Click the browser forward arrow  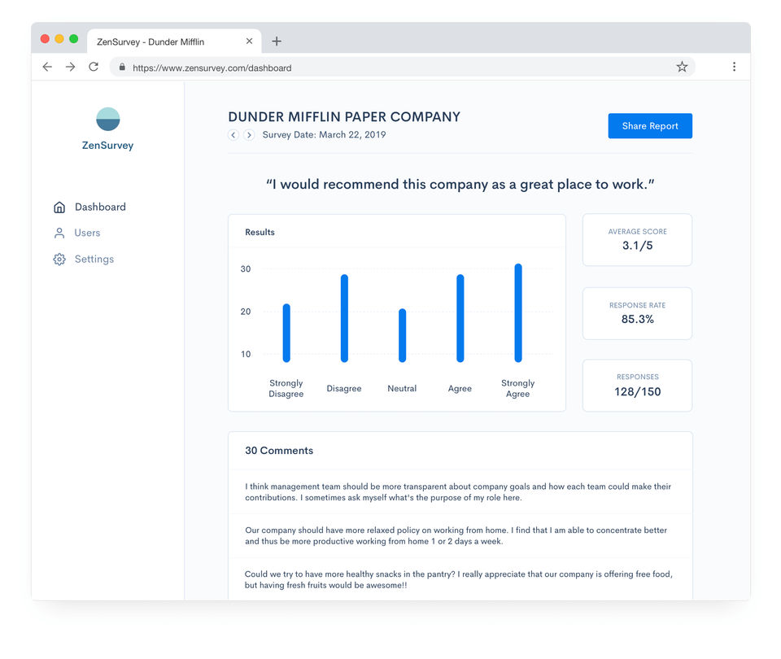70,67
